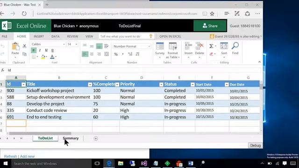The height and width of the screenshot is (168, 299).
Task: Click the horizontal sheet scrollbar
Action: click(40, 133)
